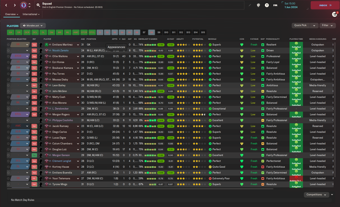
Task: Select the GK position slot button
Action: click(x=11, y=32)
